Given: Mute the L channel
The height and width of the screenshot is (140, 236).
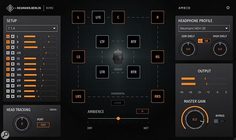Looking at the screenshot, I should (x=13, y=37).
